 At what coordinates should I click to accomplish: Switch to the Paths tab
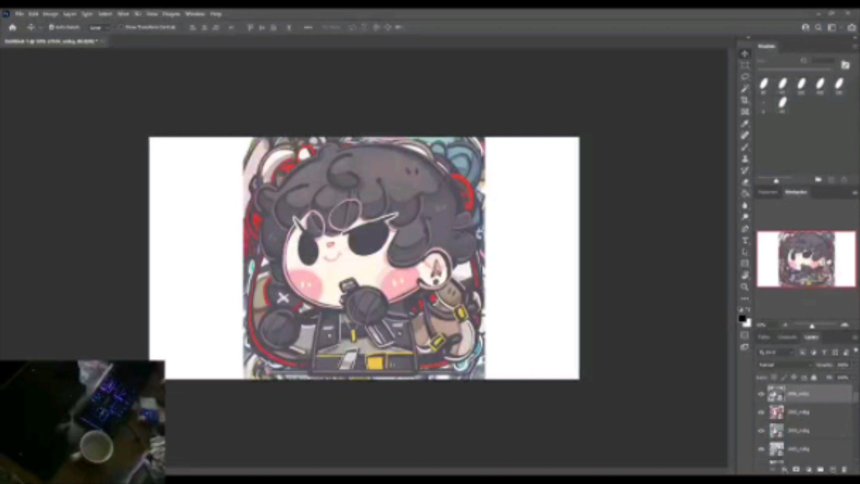coord(764,337)
